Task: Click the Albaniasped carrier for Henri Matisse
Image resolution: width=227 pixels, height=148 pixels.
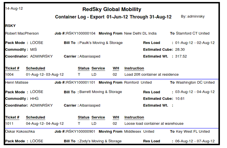Action: [90, 105]
